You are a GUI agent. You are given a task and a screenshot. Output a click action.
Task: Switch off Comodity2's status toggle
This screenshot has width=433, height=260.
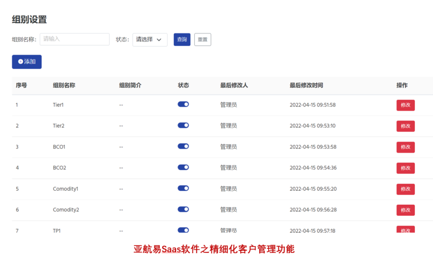183,209
